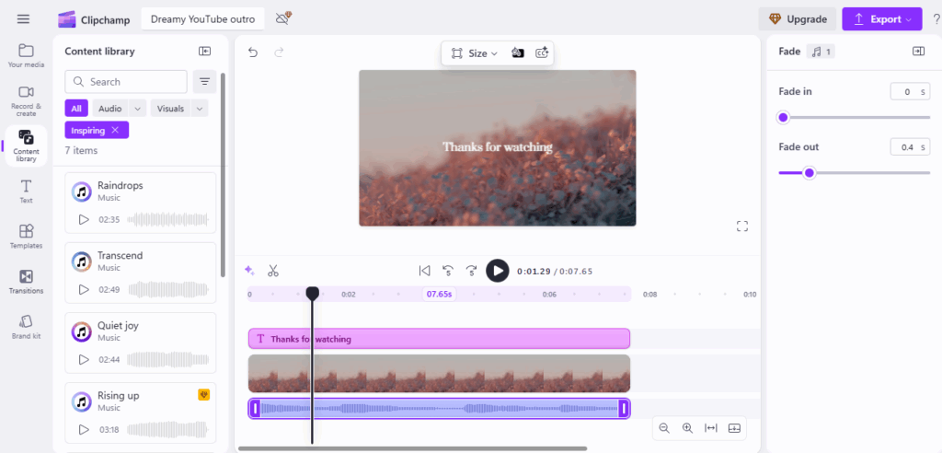This screenshot has height=453, width=942.
Task: Click the content library Search field
Action: (x=126, y=81)
